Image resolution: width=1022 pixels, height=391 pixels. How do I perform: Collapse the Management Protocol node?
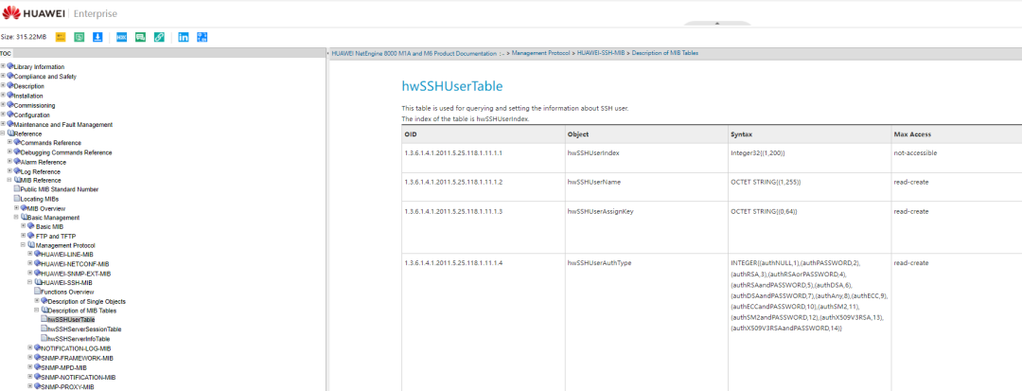point(23,245)
